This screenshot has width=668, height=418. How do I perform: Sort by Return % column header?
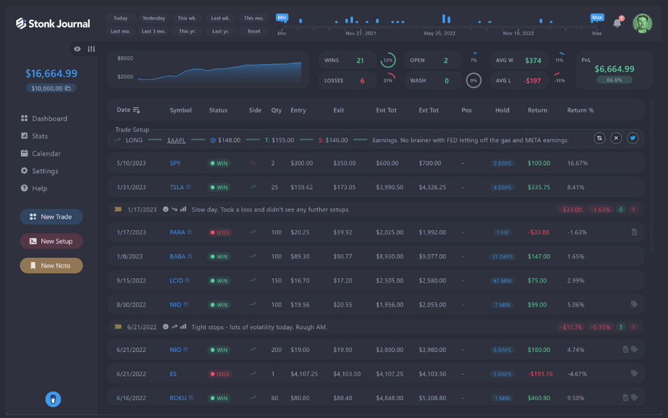pyautogui.click(x=580, y=110)
